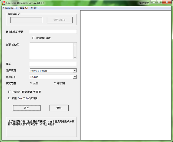Click inside the description text area
Viewport: 173px width, 142px height.
click(x=52, y=51)
